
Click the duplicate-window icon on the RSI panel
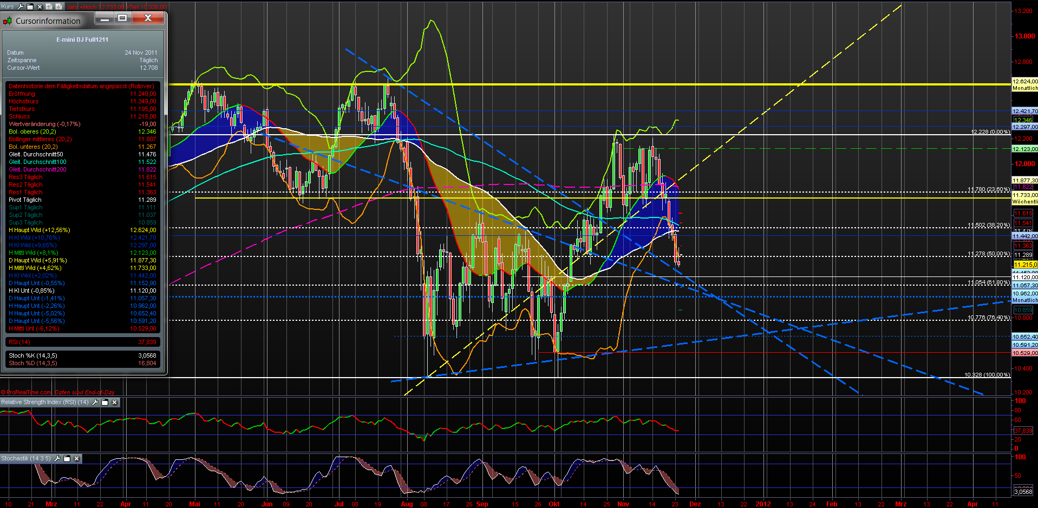coord(105,403)
